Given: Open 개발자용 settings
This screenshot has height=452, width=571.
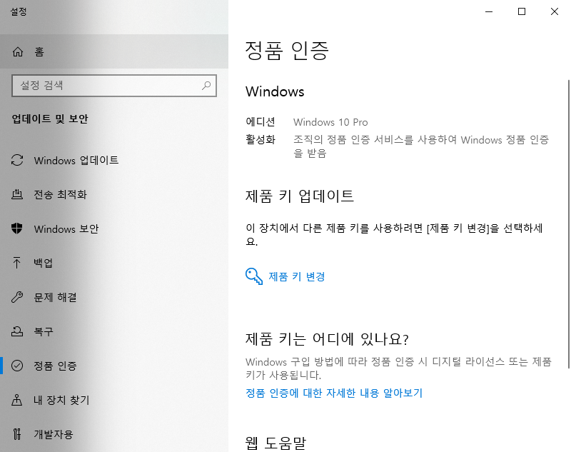Looking at the screenshot, I should click(114, 434).
